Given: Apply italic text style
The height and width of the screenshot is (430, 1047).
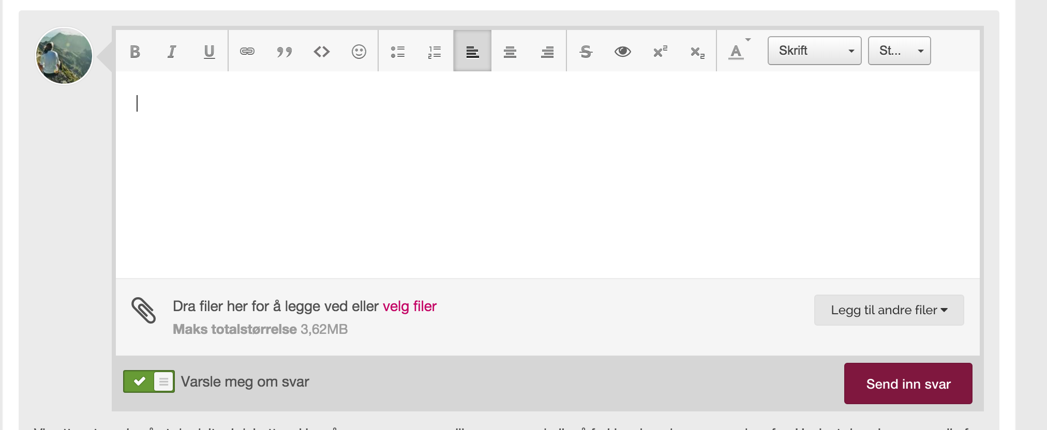Looking at the screenshot, I should [x=172, y=52].
